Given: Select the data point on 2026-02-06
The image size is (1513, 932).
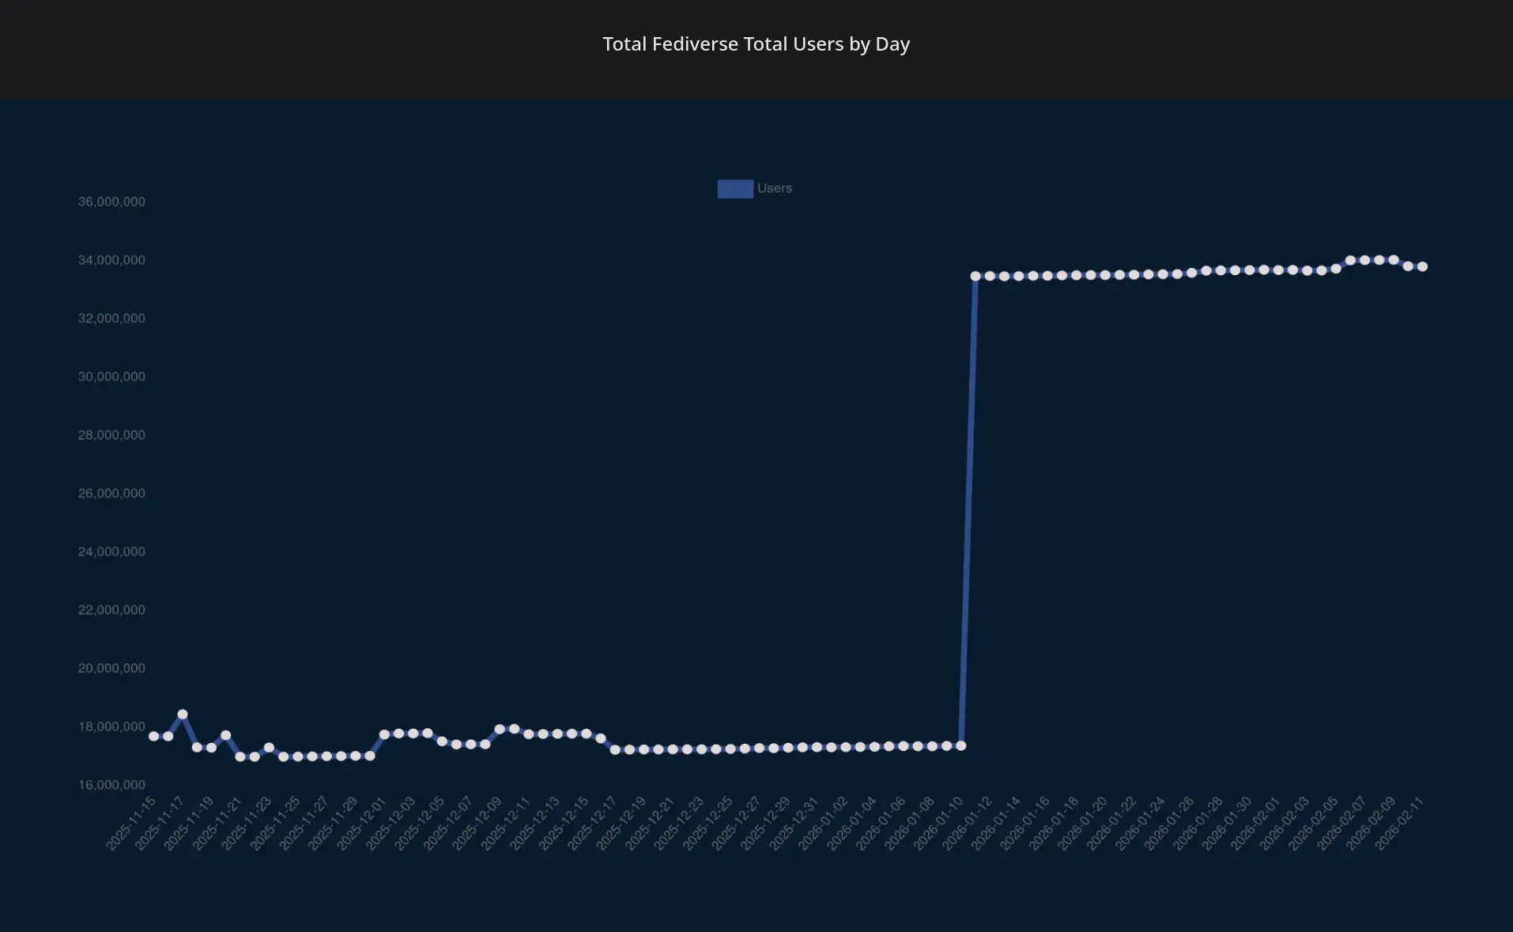Looking at the screenshot, I should (1350, 260).
